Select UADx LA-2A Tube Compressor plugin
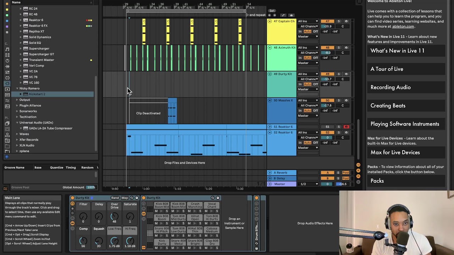Image resolution: width=454 pixels, height=255 pixels. point(50,128)
